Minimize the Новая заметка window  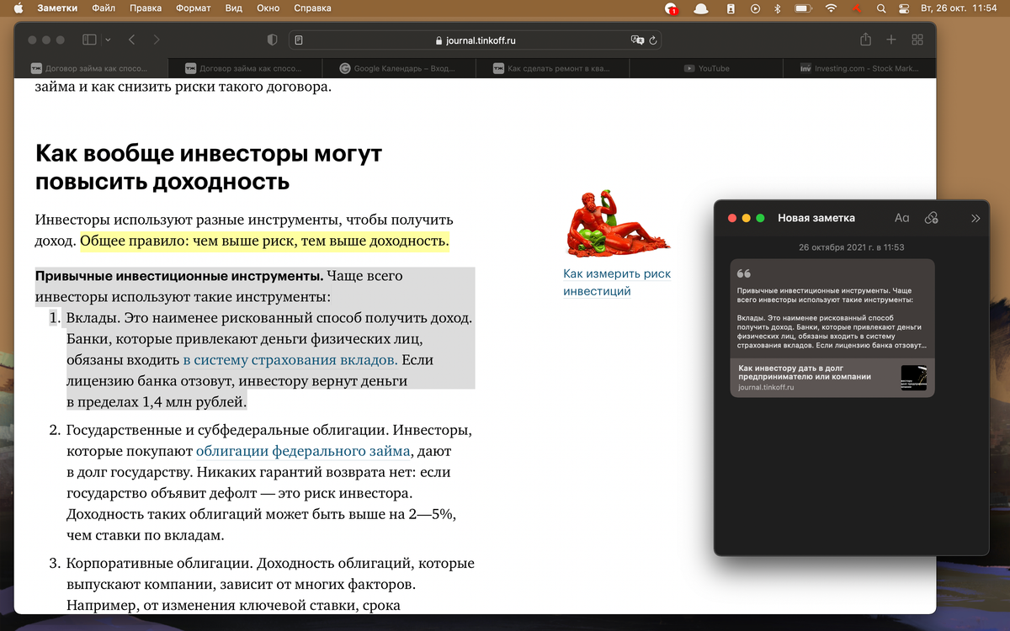coord(746,218)
